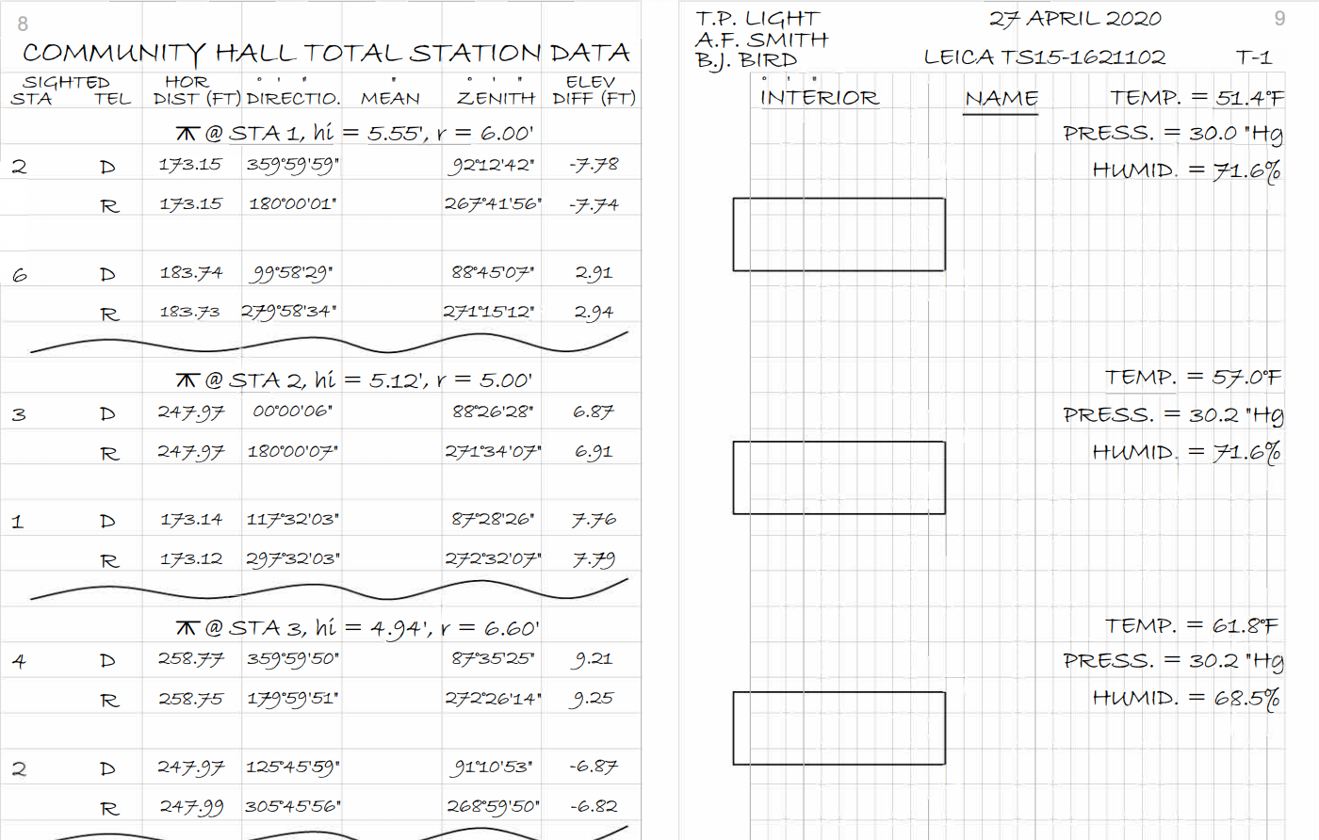Click the reading 'TEMP. = 51.4°F'

point(1197,97)
